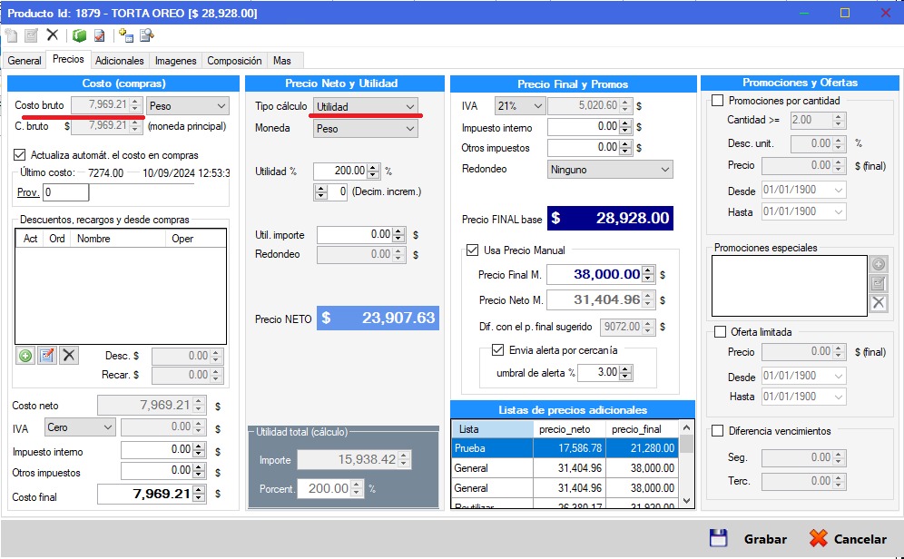
Task: Uncheck 'Usa Precio Manual' checkbox
Action: pos(472,250)
